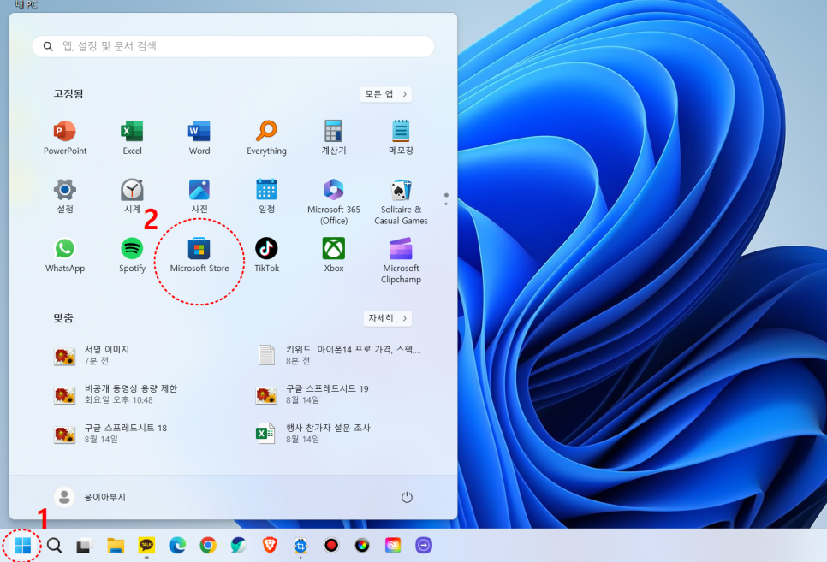Viewport: 827px width, 562px height.
Task: Open the Microsoft Store app
Action: click(x=199, y=255)
